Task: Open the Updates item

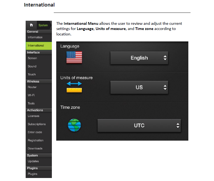Action: (39, 161)
